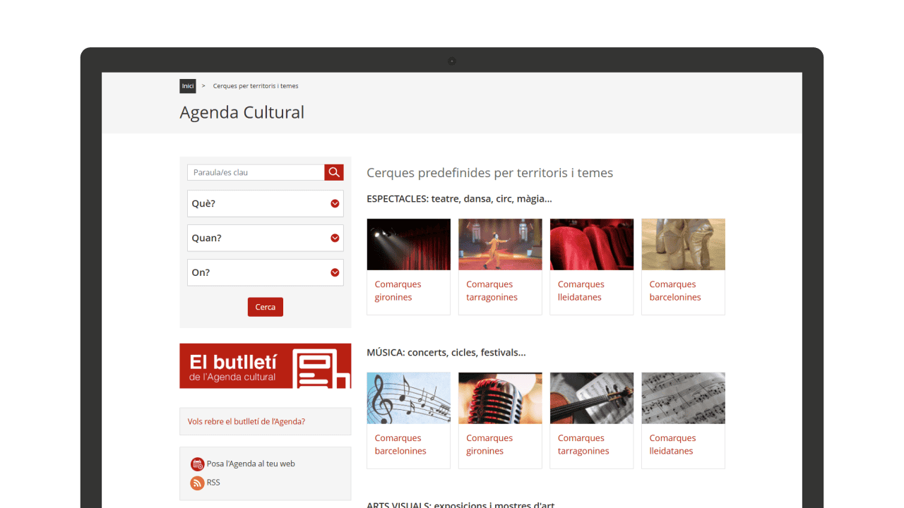Expand the Quan? date filter
The width and height of the screenshot is (904, 508).
point(265,238)
